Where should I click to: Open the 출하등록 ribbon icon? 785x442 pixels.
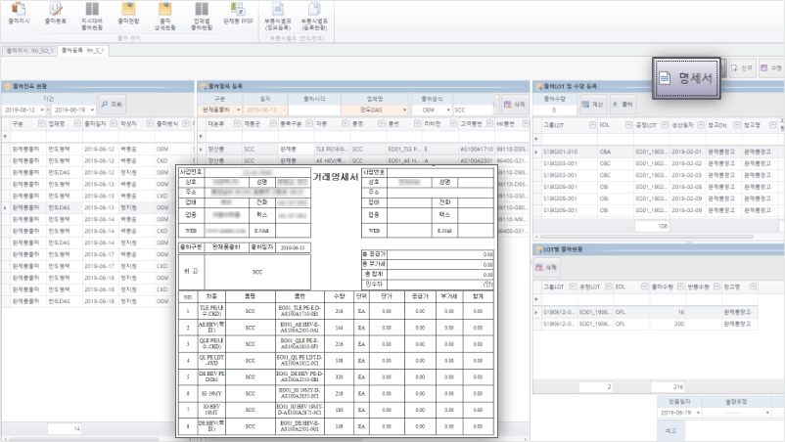click(x=56, y=14)
